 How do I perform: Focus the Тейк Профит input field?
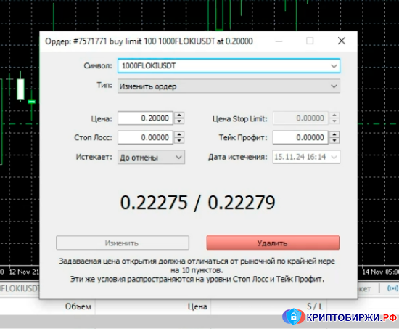pos(300,137)
